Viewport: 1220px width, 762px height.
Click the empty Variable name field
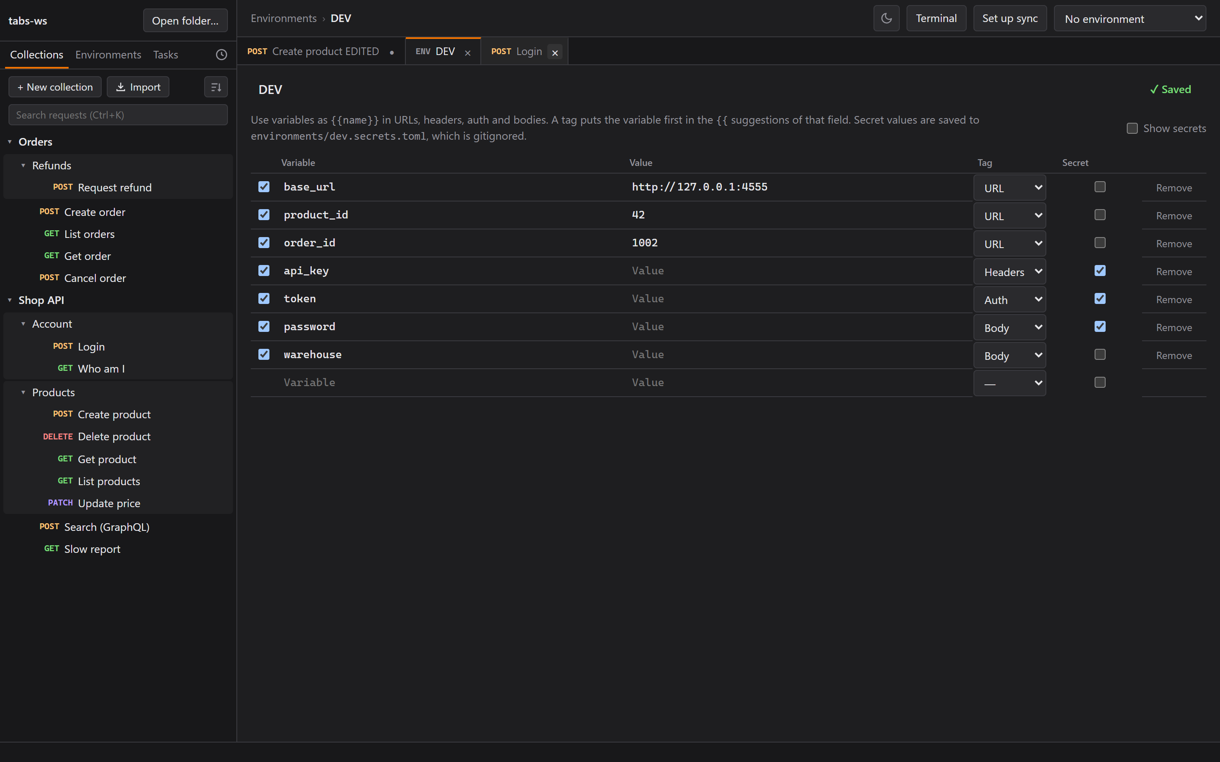click(x=451, y=383)
